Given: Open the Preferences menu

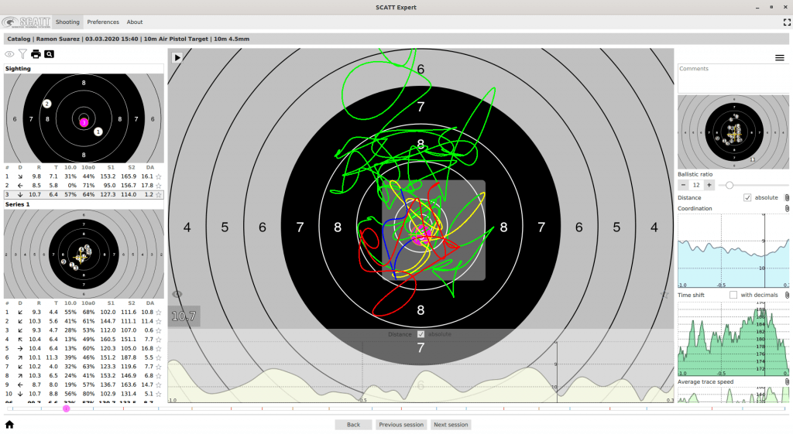Looking at the screenshot, I should tap(103, 22).
